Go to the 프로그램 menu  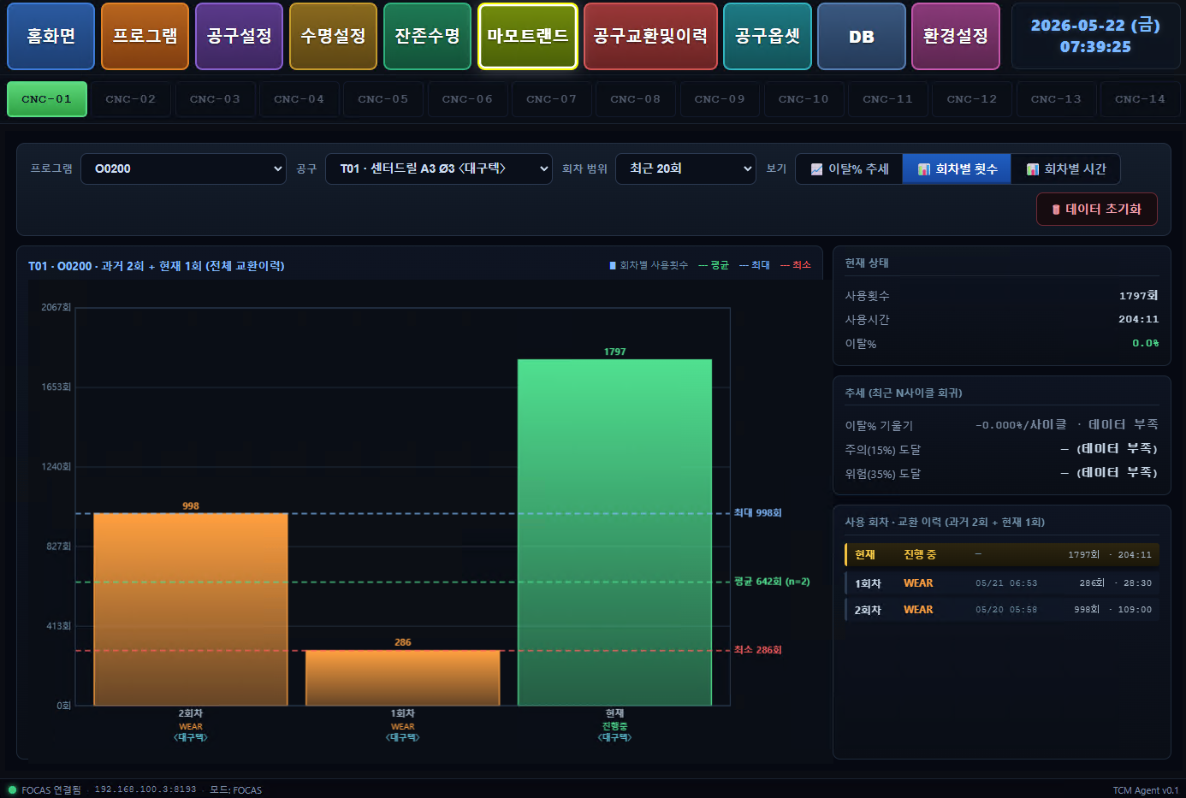click(x=145, y=36)
